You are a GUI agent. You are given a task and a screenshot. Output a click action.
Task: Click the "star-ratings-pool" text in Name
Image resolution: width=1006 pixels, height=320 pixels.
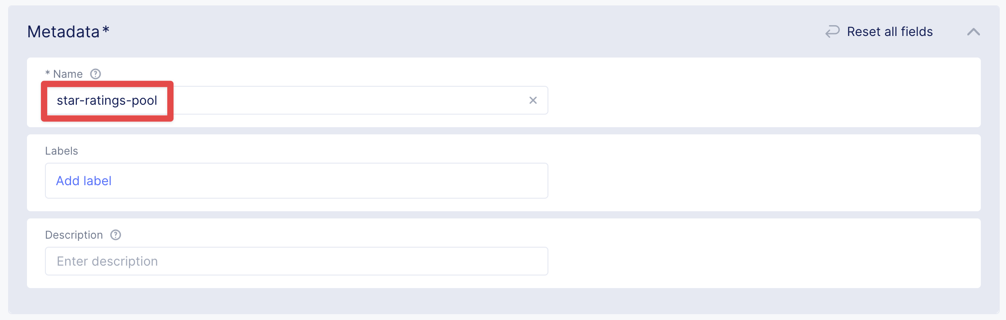coord(107,100)
